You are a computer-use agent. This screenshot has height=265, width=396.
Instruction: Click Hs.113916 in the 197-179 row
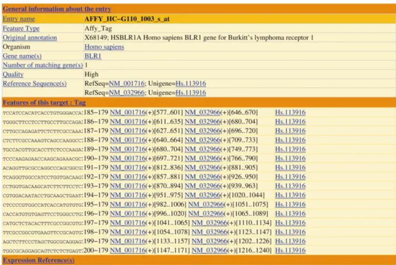[x=290, y=223]
